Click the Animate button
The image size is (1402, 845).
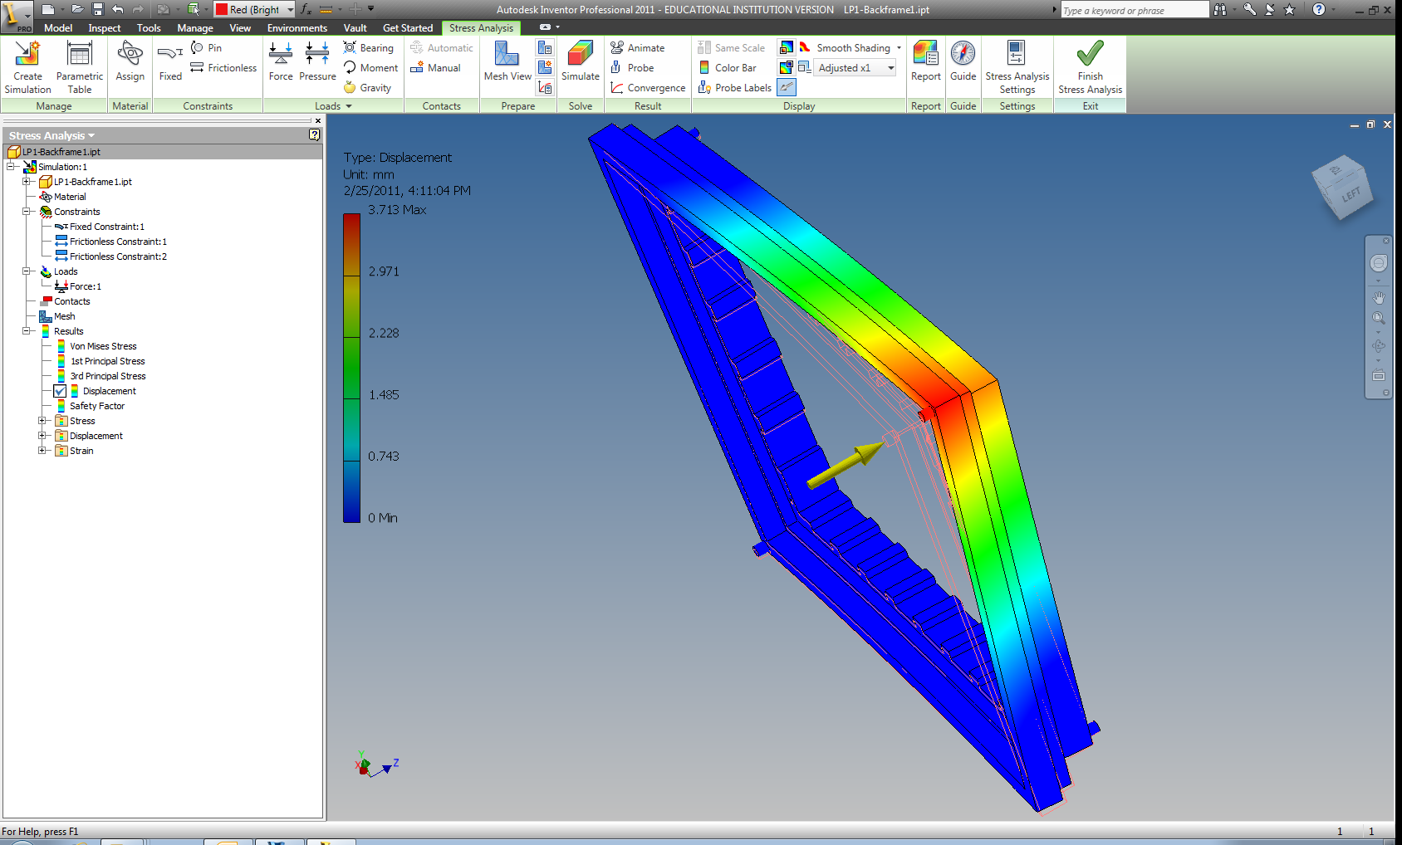click(x=637, y=48)
